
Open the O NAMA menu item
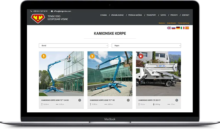[104, 15]
